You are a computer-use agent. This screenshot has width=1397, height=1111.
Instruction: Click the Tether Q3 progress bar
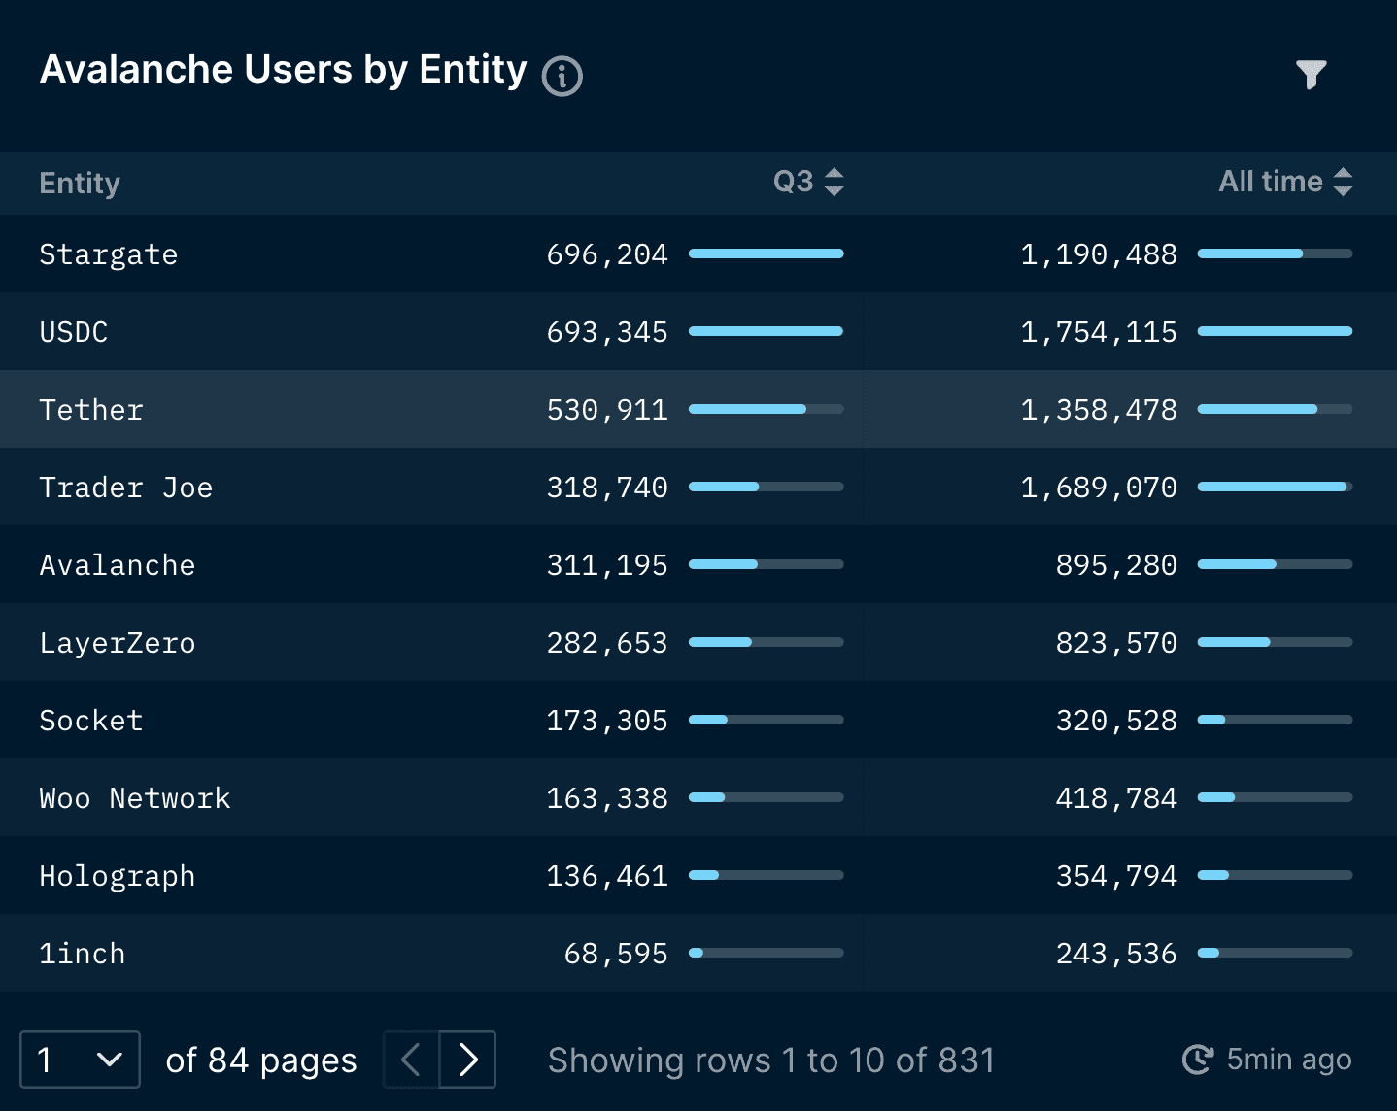[766, 409]
